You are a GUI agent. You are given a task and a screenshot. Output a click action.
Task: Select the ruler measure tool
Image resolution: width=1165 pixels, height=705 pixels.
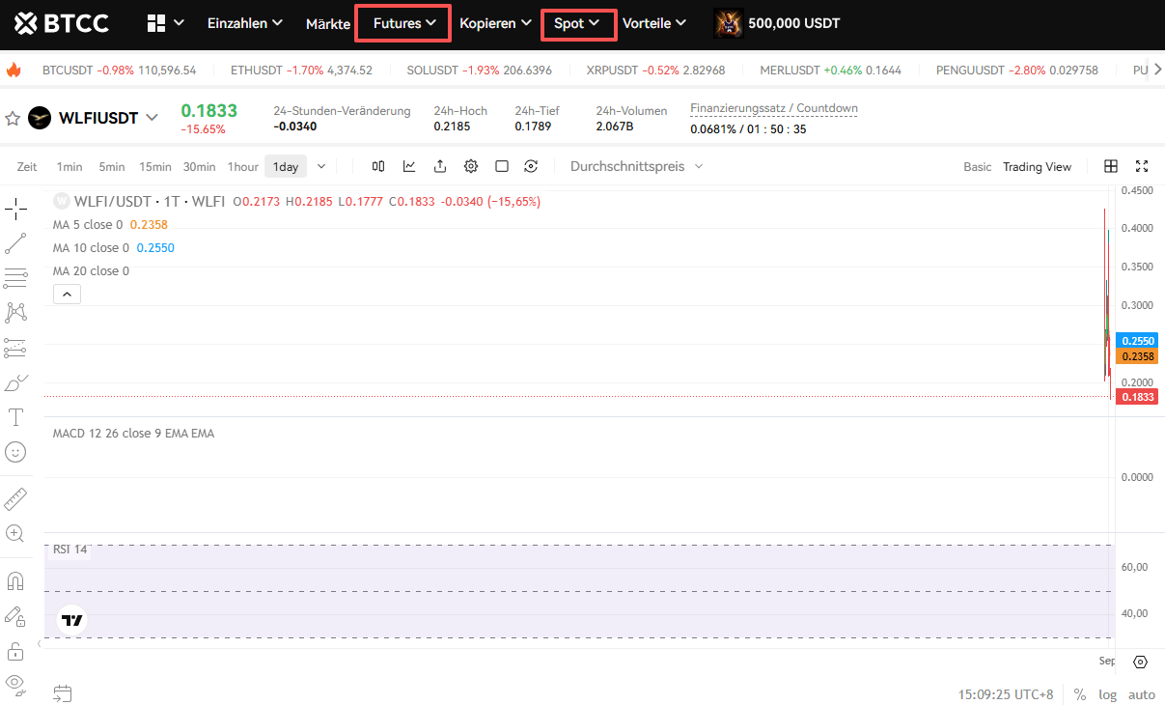point(15,499)
